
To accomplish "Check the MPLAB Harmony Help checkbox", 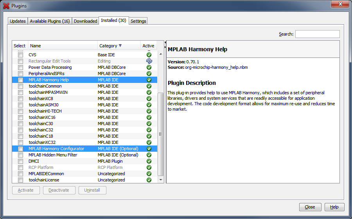I will tap(20, 80).
